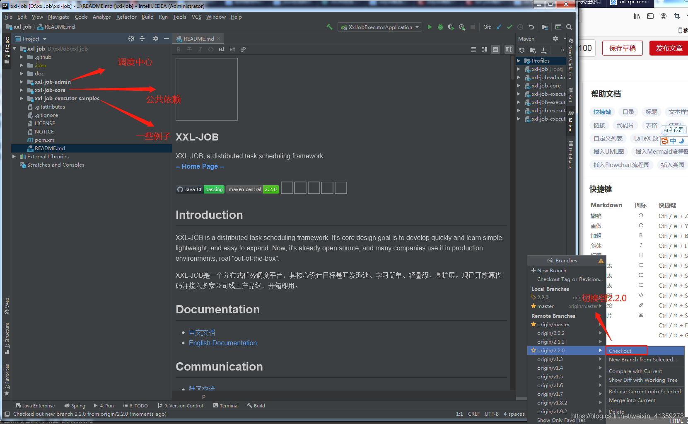Screen dimensions: 688x424
Task: Click UTF-8 encoding in status bar
Action: (492, 414)
